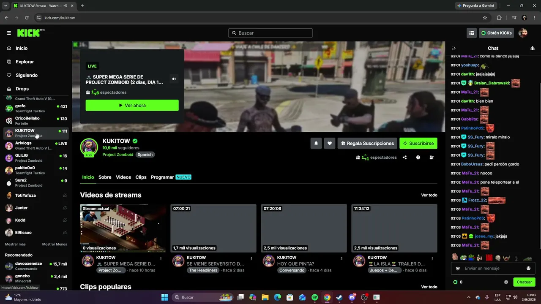Image resolution: width=541 pixels, height=304 pixels.
Task: Expand the list with Mostrar más
Action: pyautogui.click(x=15, y=244)
